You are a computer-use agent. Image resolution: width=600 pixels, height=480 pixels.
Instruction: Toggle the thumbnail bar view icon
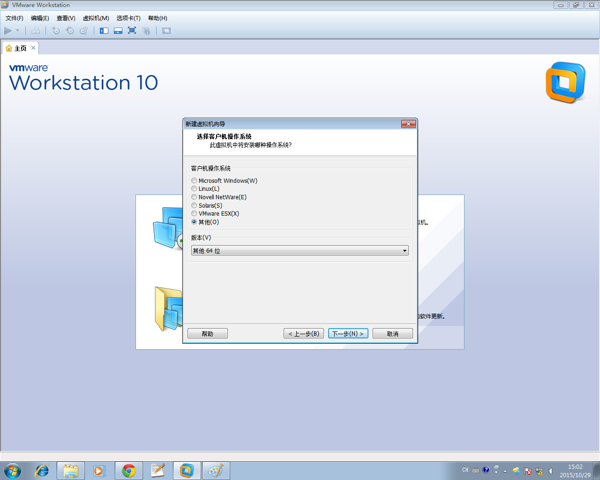coord(118,30)
